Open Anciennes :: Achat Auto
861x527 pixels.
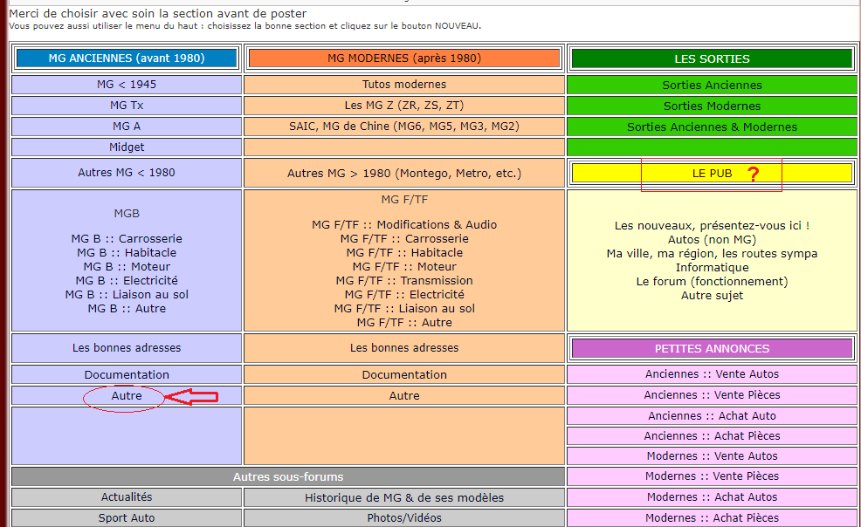pos(712,415)
